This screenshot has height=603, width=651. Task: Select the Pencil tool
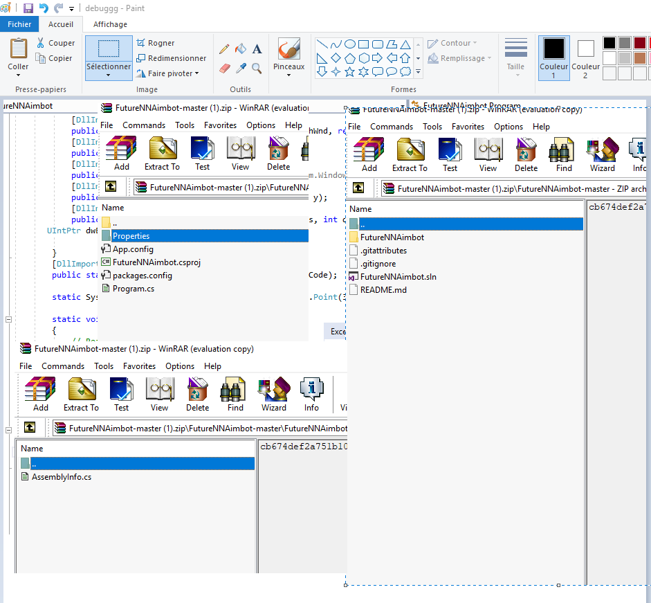pyautogui.click(x=224, y=49)
